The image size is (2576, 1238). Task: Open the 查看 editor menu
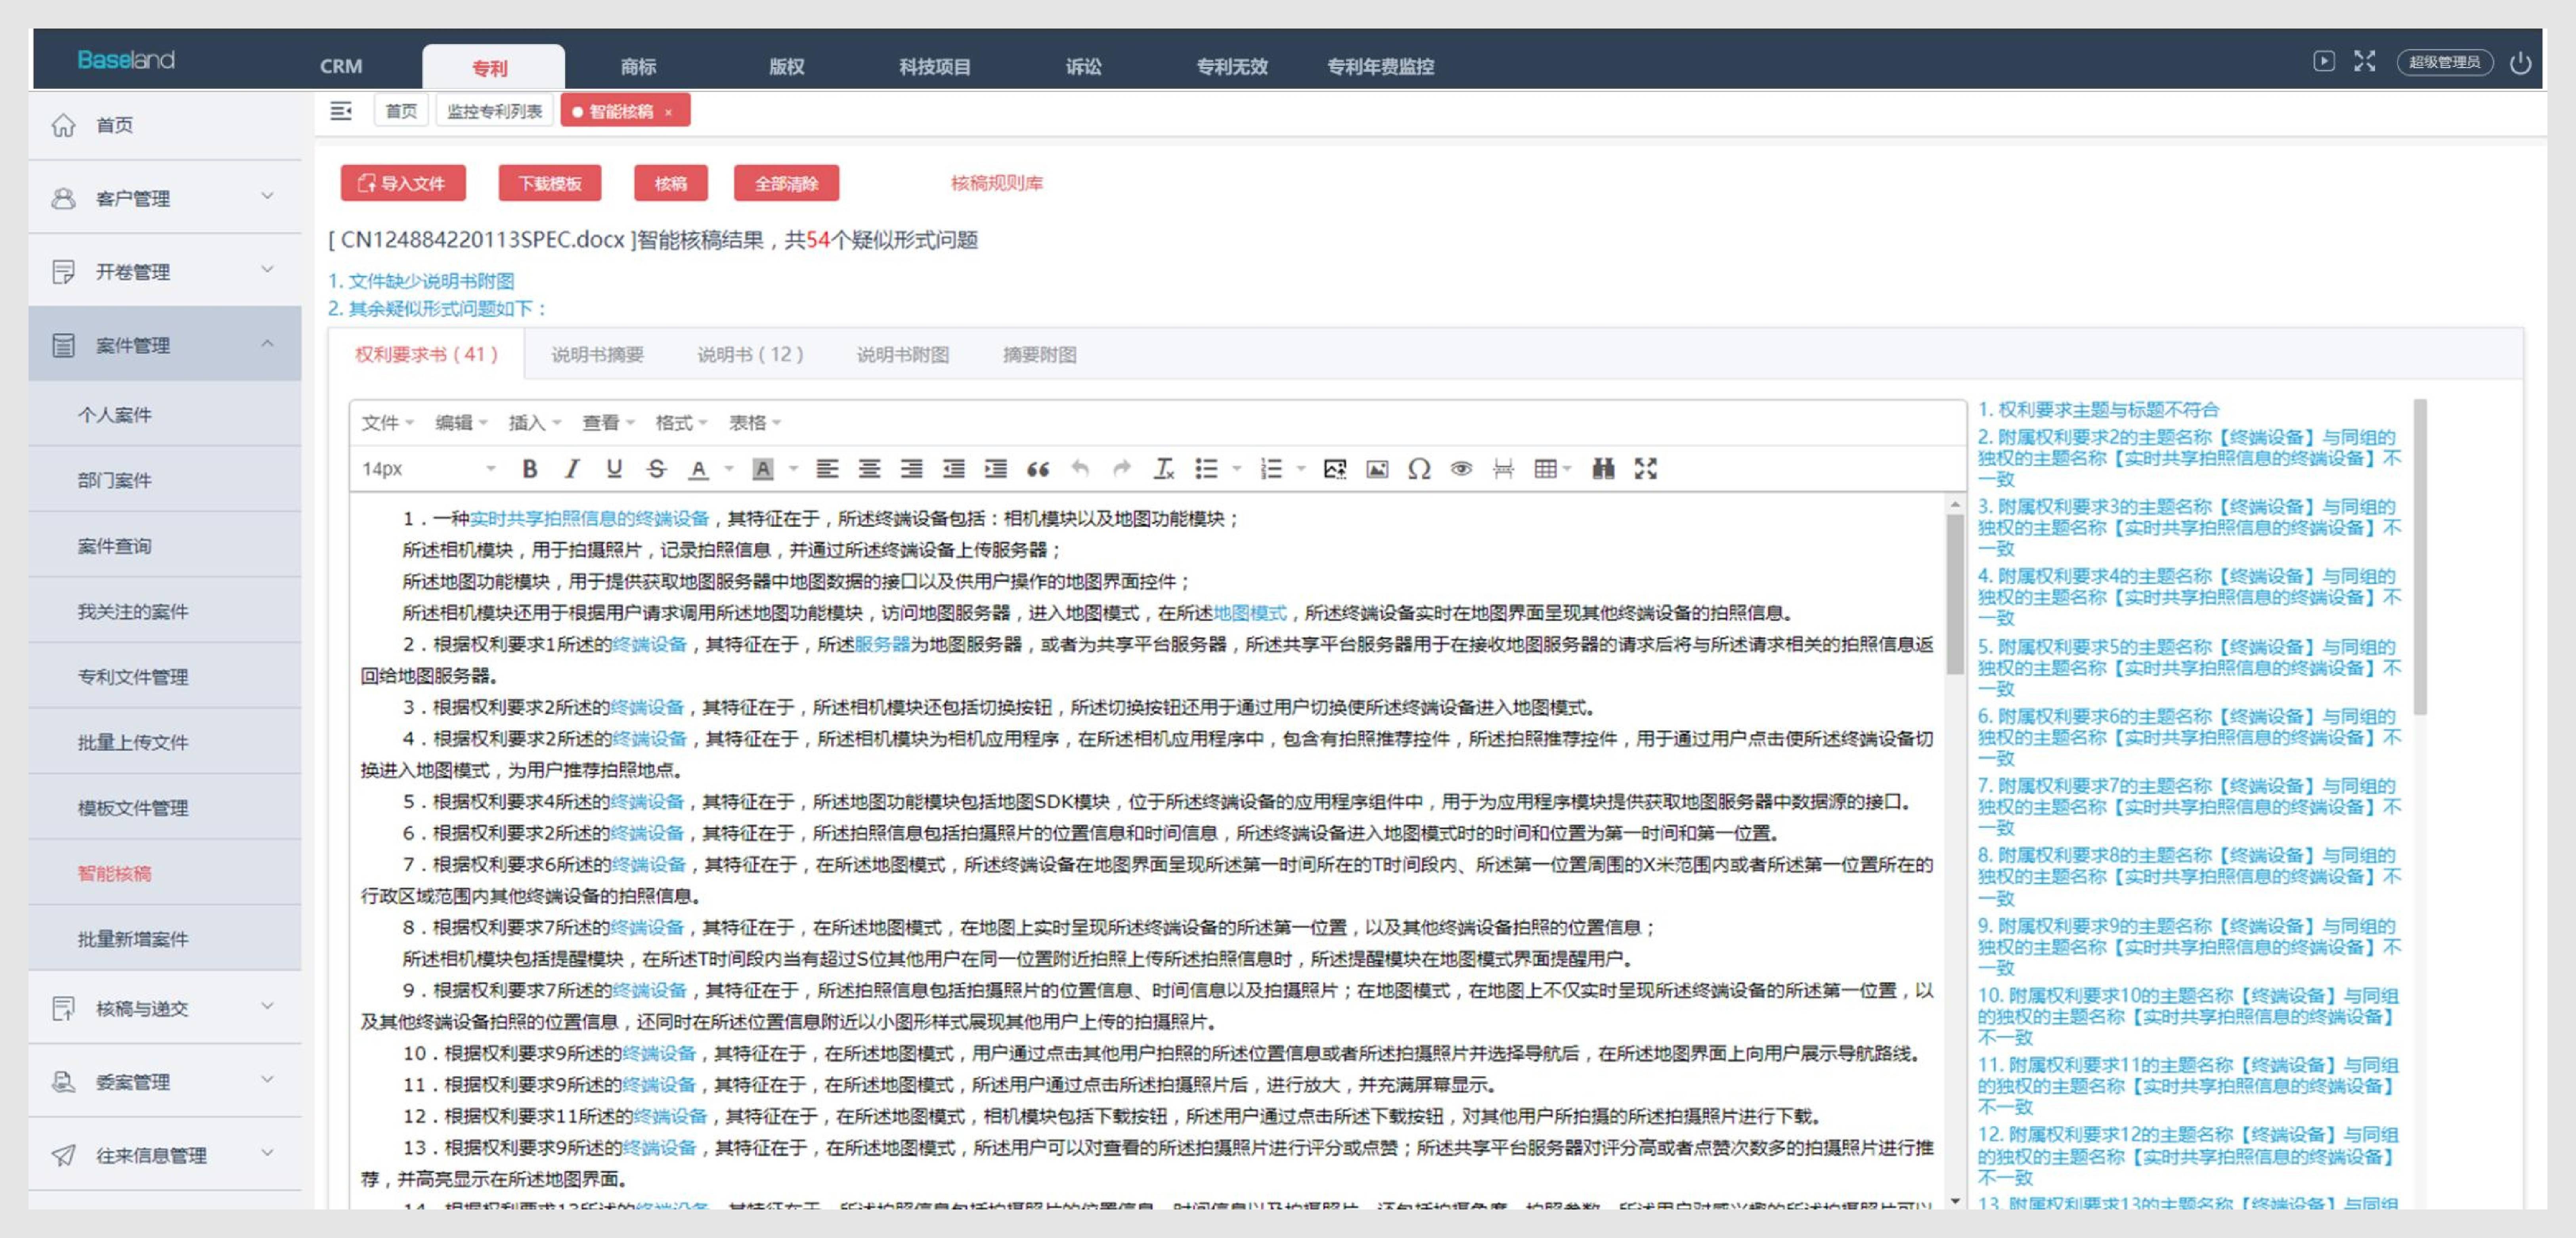click(x=608, y=422)
